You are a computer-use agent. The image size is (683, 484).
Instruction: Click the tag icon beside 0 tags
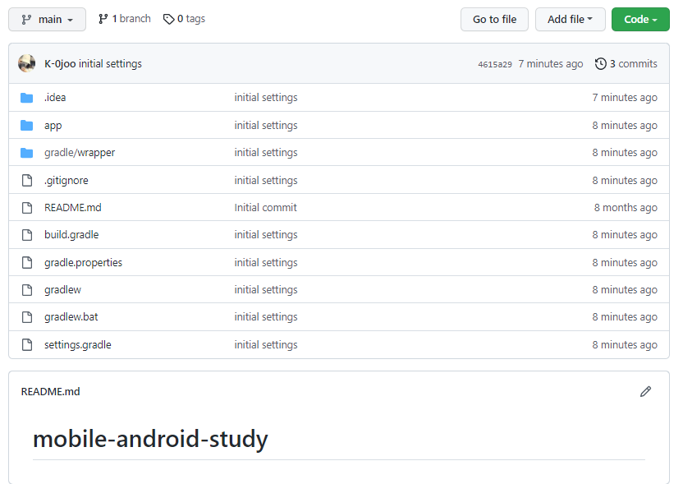click(168, 19)
